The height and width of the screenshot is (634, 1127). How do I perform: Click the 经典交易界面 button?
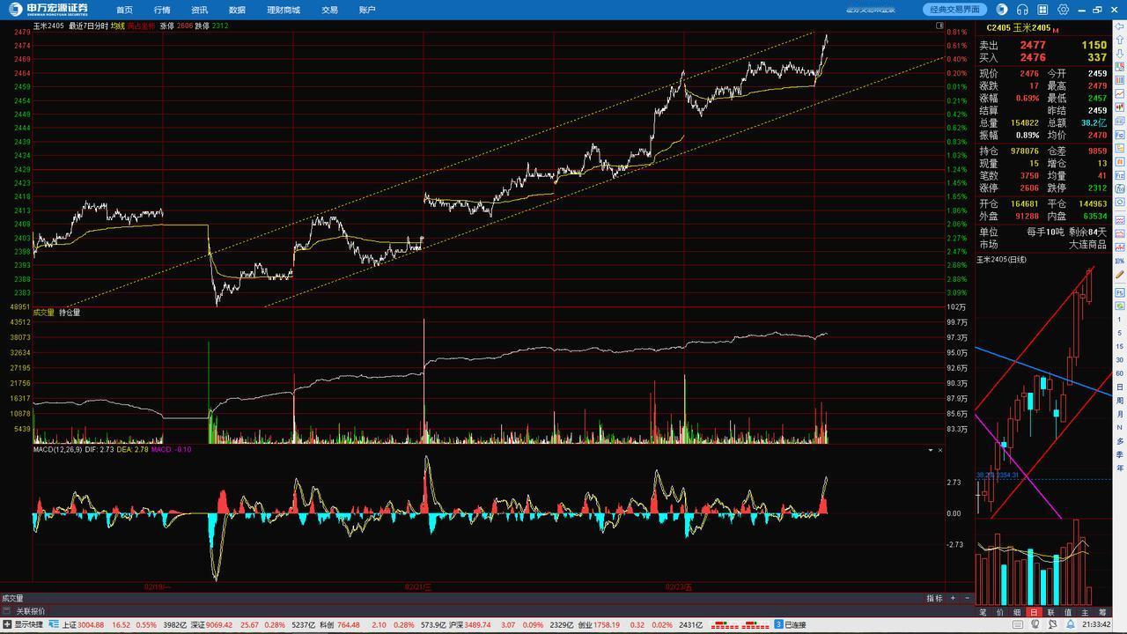click(954, 10)
